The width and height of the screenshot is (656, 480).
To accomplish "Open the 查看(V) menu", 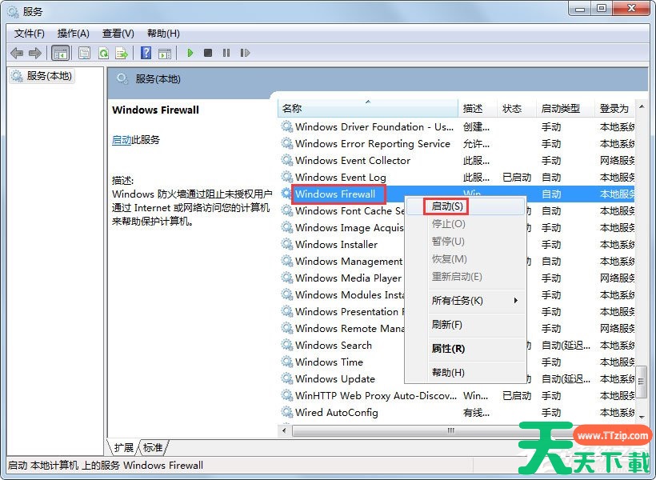I will [118, 34].
